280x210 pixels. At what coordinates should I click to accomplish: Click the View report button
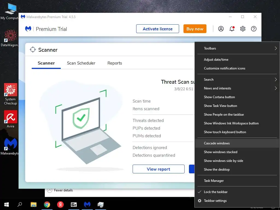click(x=158, y=169)
